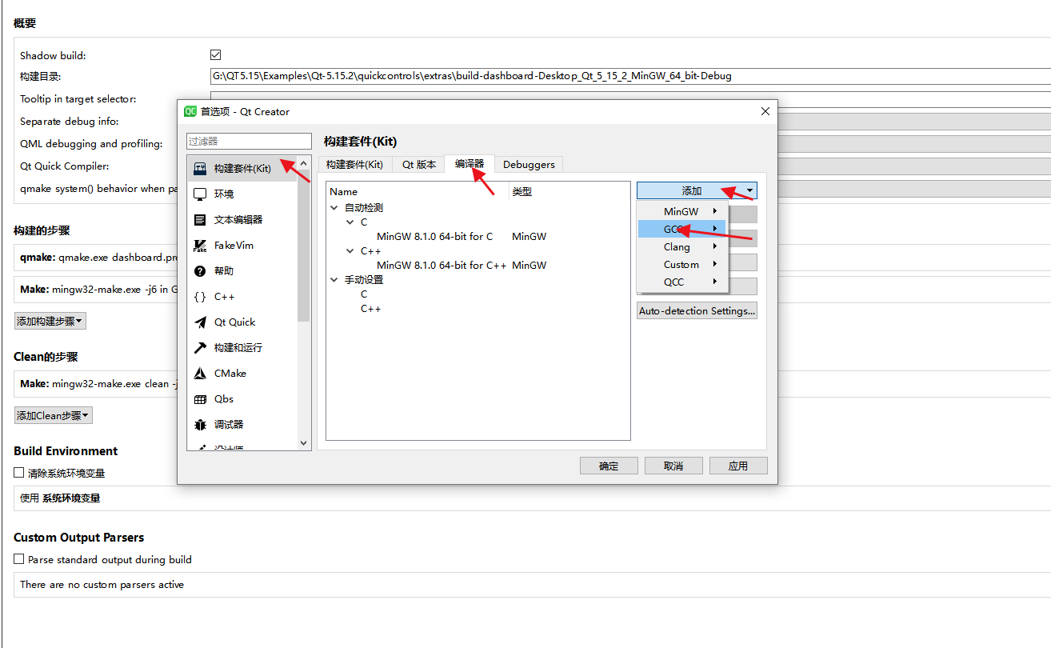Select the Kits icon in sidebar
Screen dimensions: 1051x648
[x=200, y=169]
